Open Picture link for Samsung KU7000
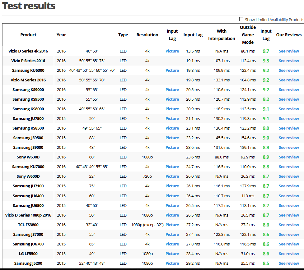Viewport: 304px width, 270px height. coord(172,167)
